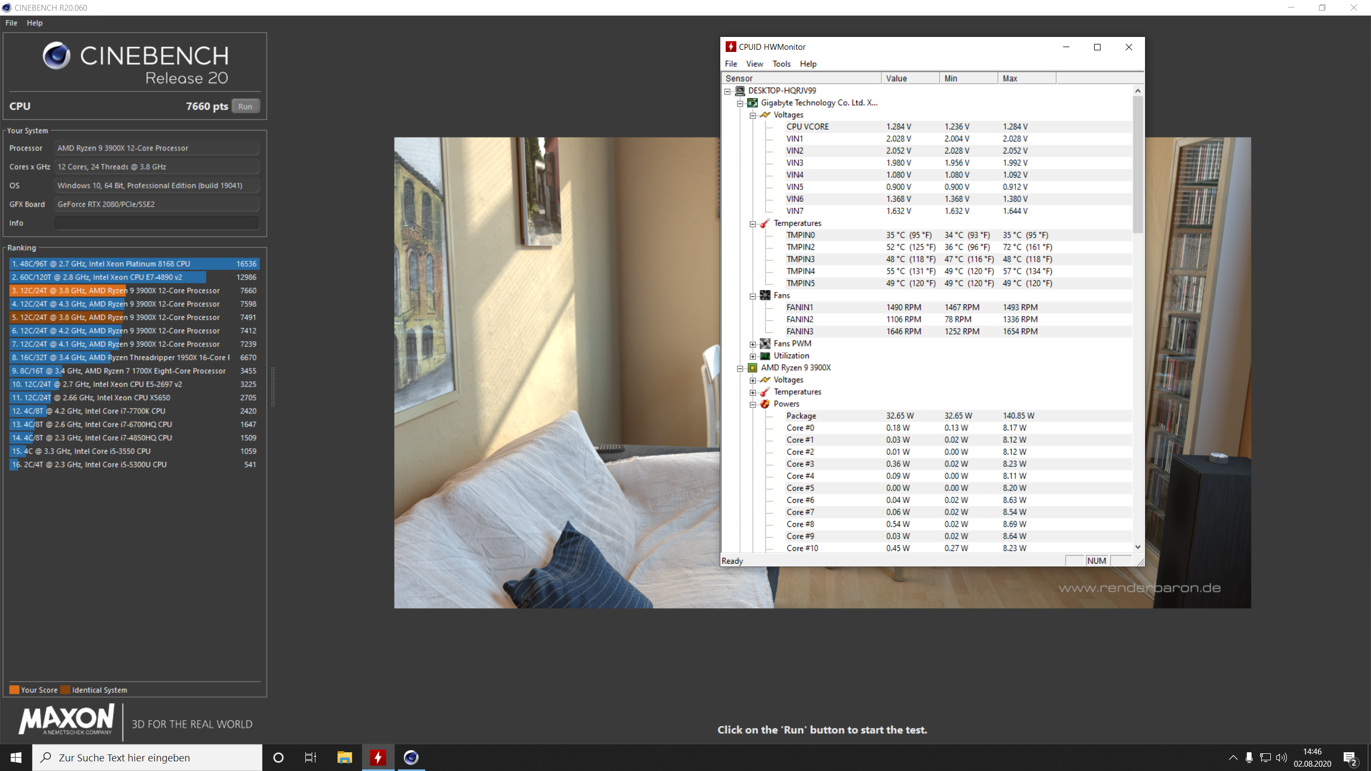Screen dimensions: 1371x771
Task: Expand the Fans PWM tree node
Action: click(x=752, y=344)
